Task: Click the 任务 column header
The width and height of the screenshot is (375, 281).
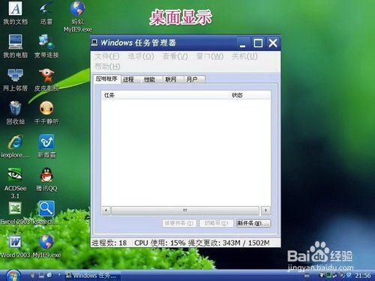Action: click(165, 95)
